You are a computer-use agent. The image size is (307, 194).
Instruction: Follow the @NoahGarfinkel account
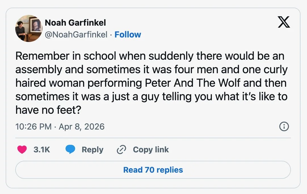coord(128,35)
